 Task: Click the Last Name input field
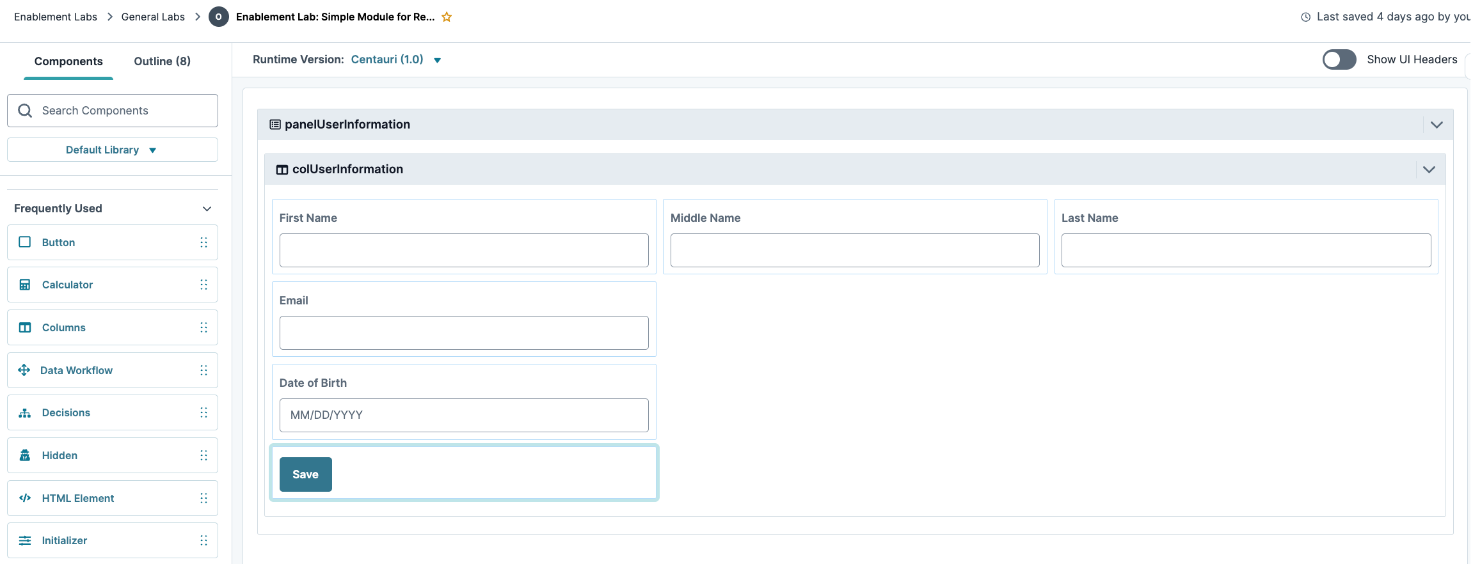click(1246, 250)
